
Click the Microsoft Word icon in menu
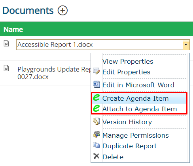tap(96, 84)
